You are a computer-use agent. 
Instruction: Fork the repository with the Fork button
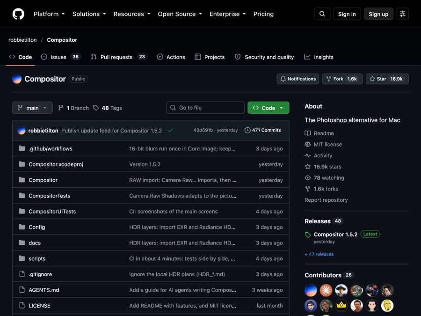(x=342, y=79)
